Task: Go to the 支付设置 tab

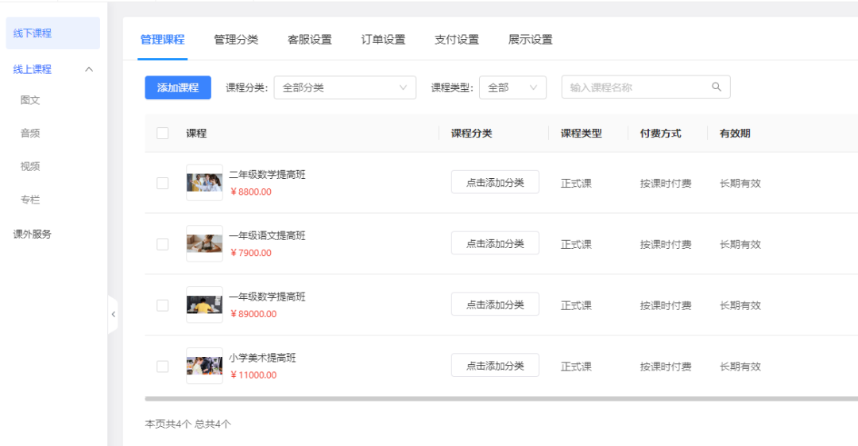Action: point(457,40)
